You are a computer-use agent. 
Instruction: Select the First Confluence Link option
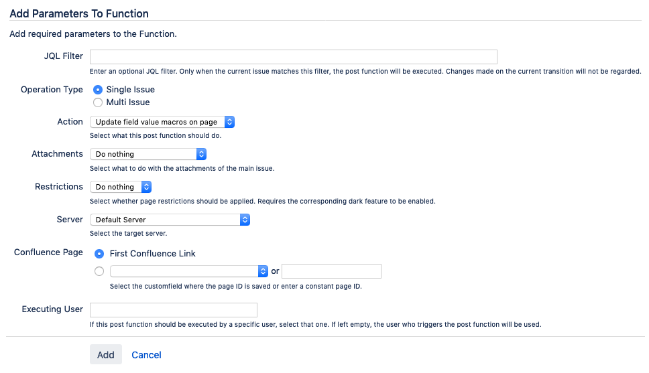tap(100, 254)
